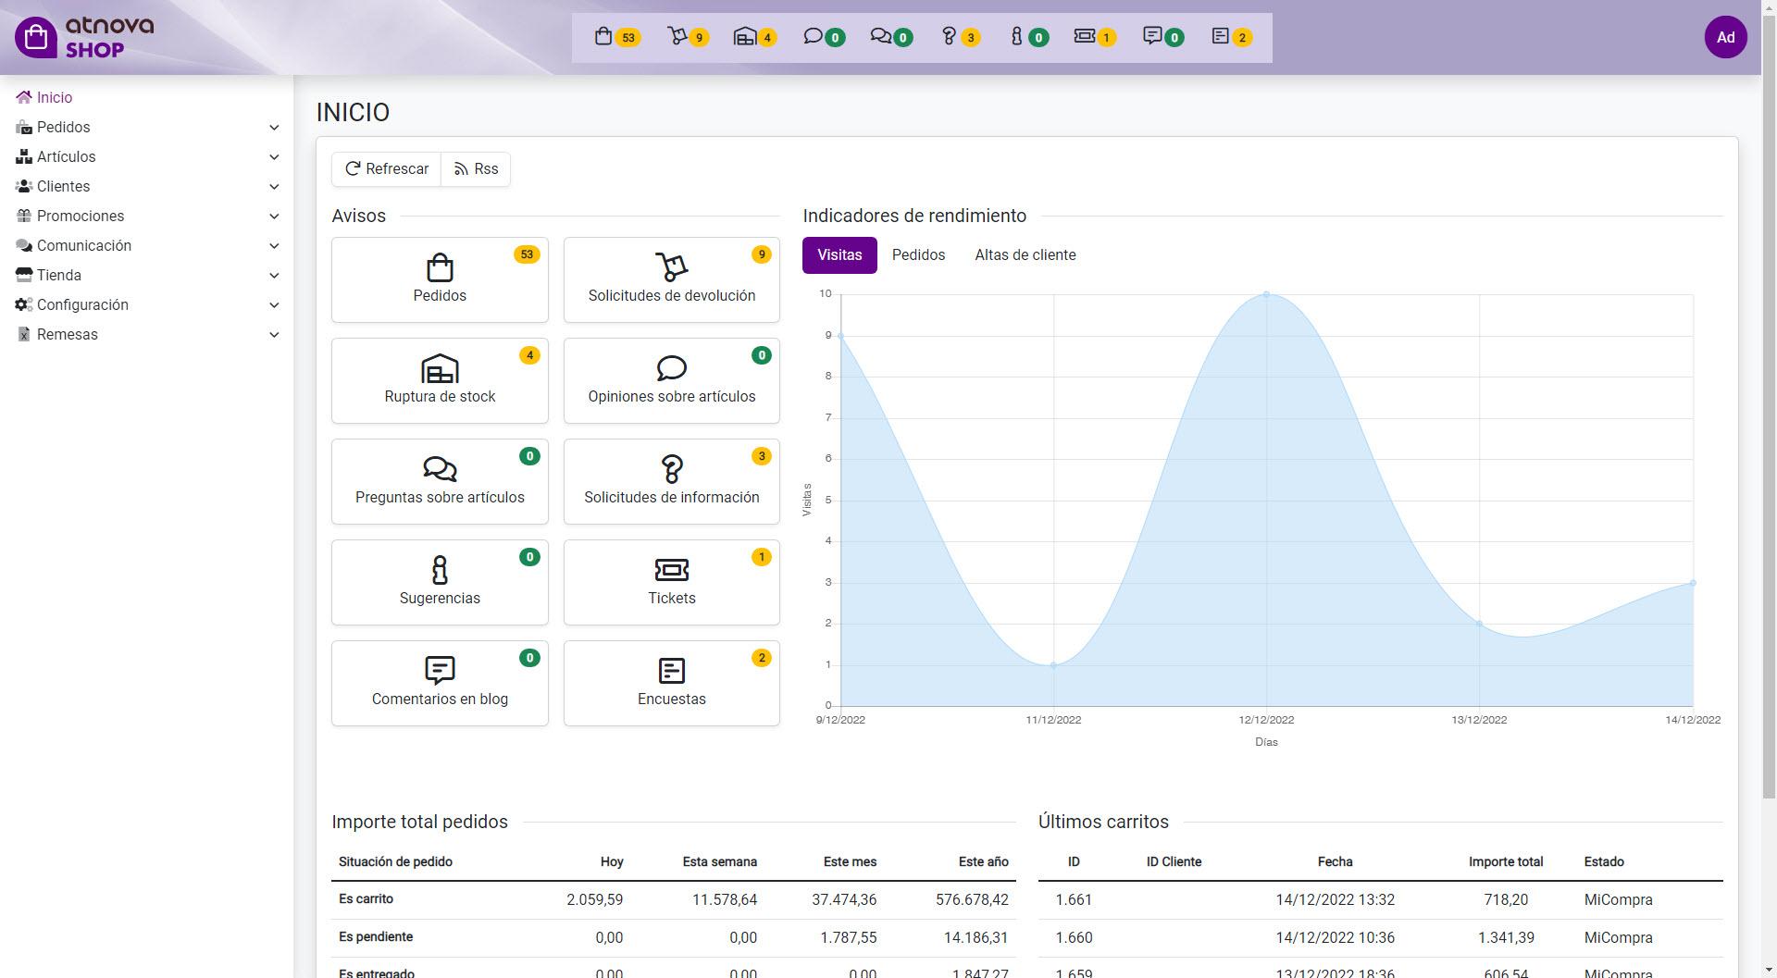Open return requests icon in top toolbar
The image size is (1777, 978).
[x=688, y=37]
